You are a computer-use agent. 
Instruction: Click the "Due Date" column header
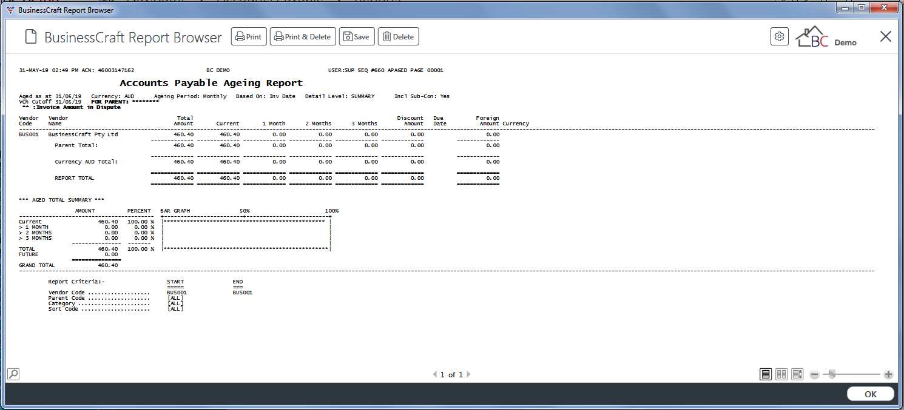pyautogui.click(x=440, y=121)
